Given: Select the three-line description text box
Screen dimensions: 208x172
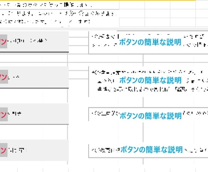Looking at the screenshot, I should coord(148,81).
